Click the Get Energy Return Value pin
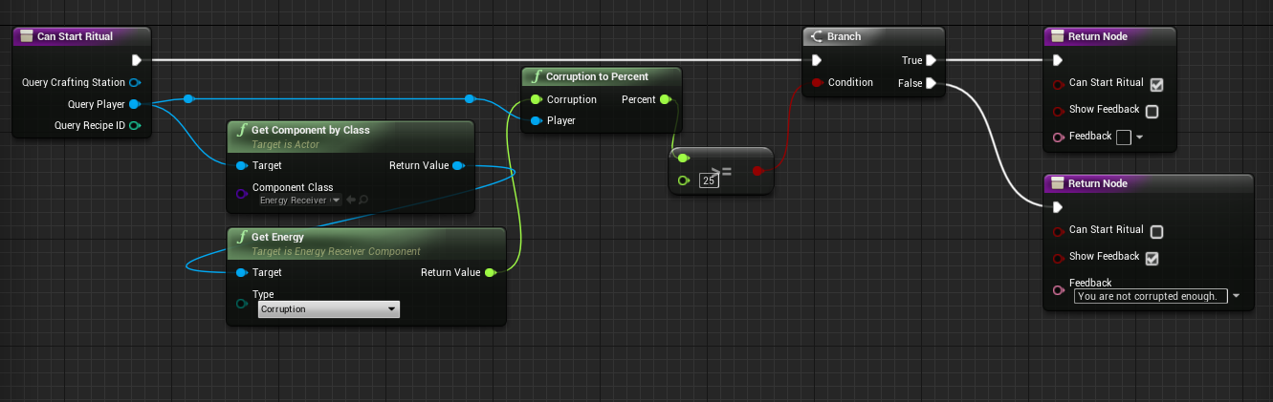 click(490, 272)
